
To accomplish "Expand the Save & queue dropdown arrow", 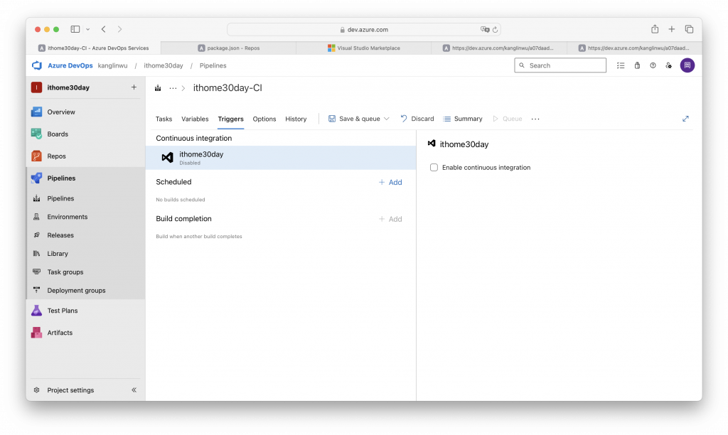I will pyautogui.click(x=386, y=119).
